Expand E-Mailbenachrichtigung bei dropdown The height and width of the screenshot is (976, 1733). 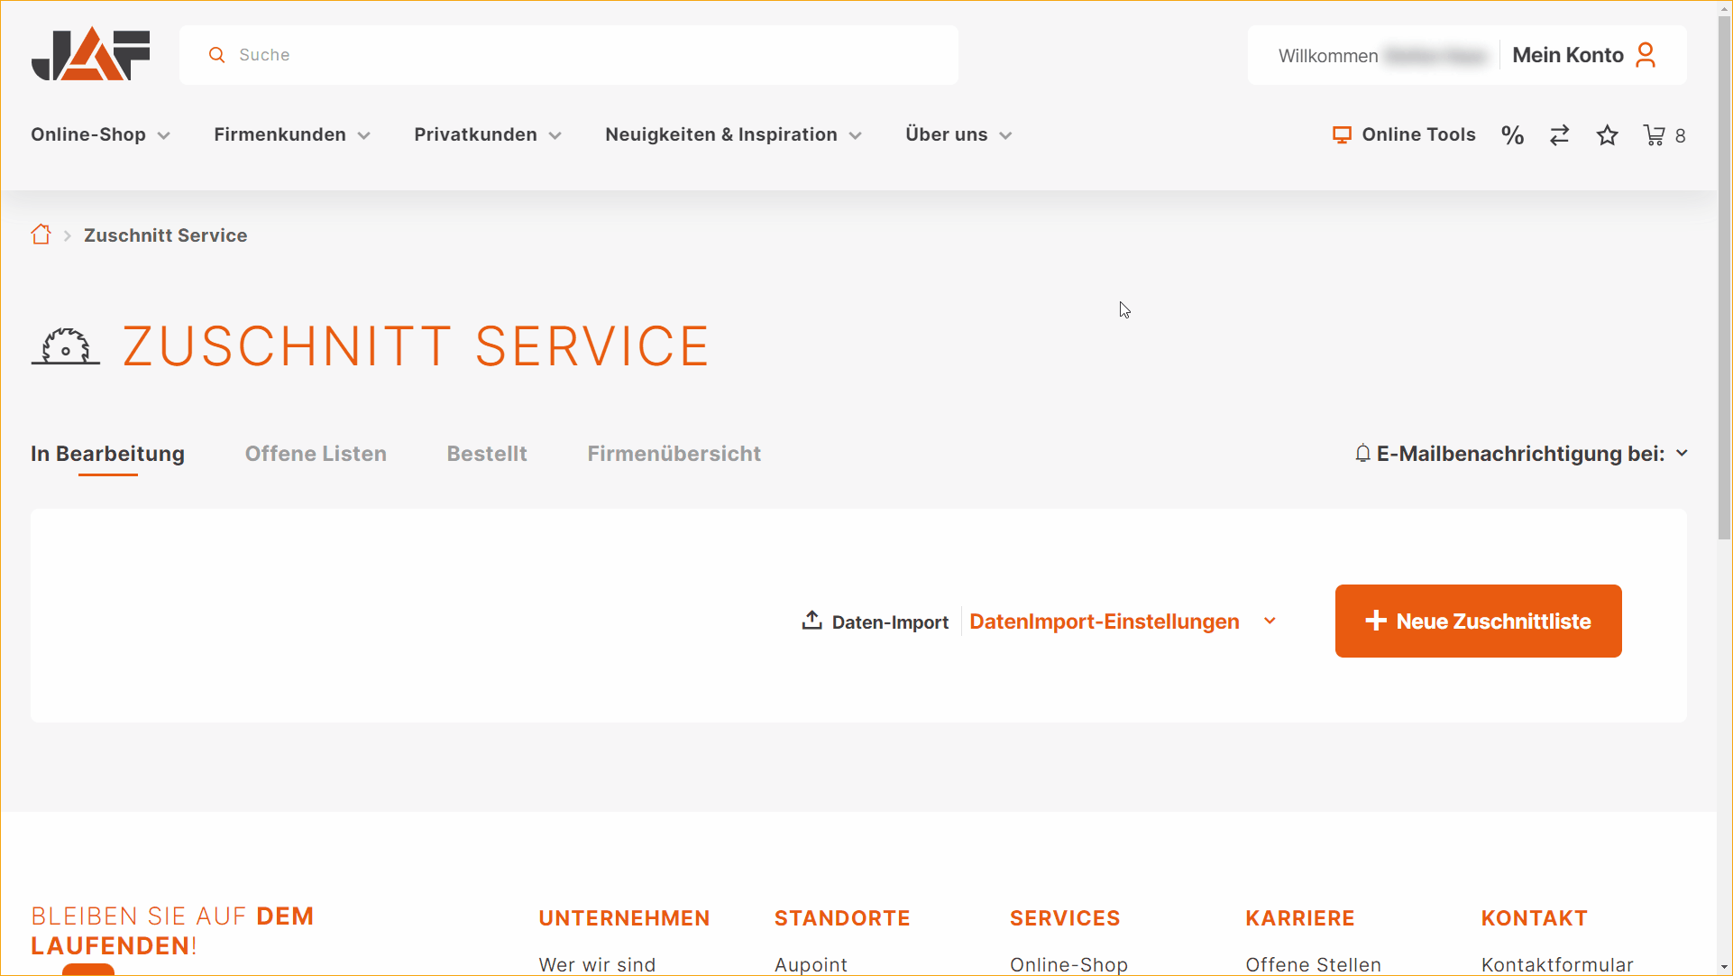(1520, 454)
